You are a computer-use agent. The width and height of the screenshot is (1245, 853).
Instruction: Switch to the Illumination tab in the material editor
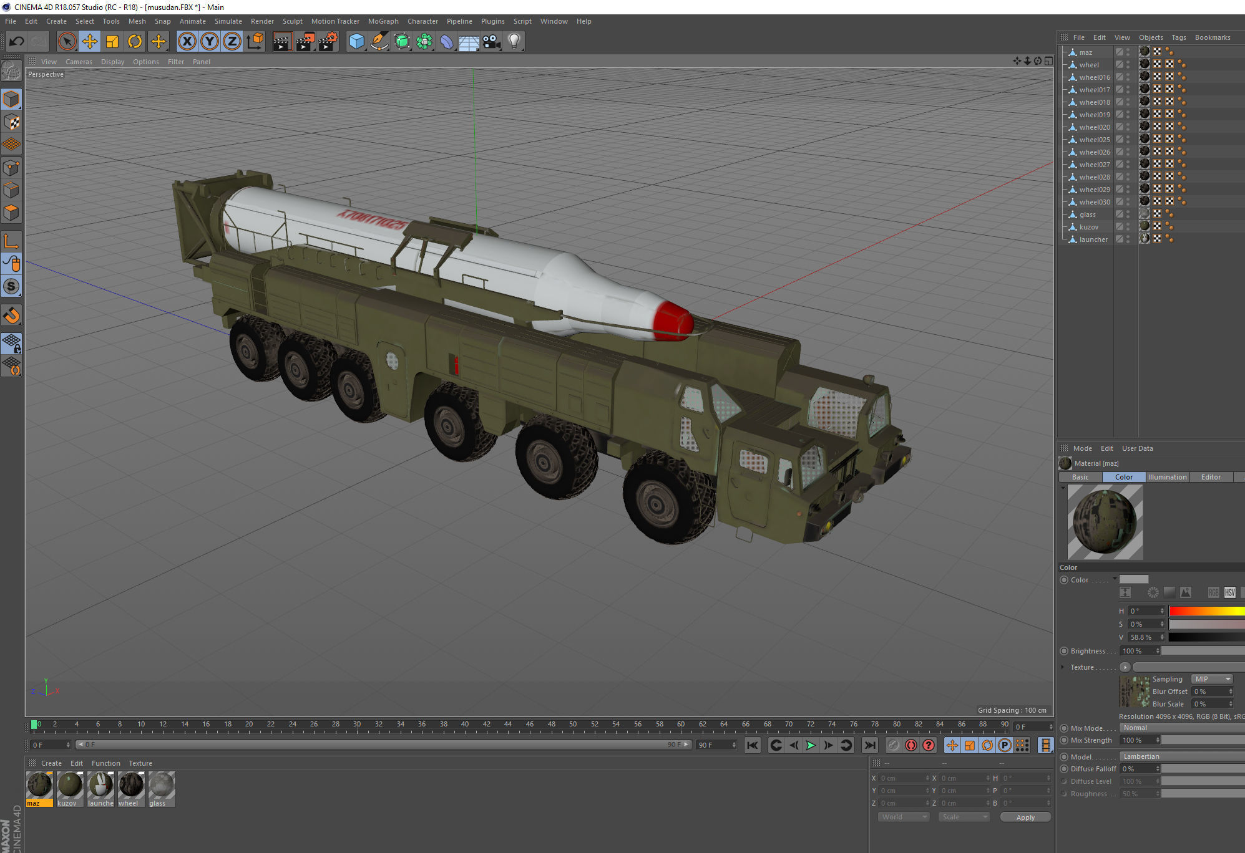tap(1167, 476)
